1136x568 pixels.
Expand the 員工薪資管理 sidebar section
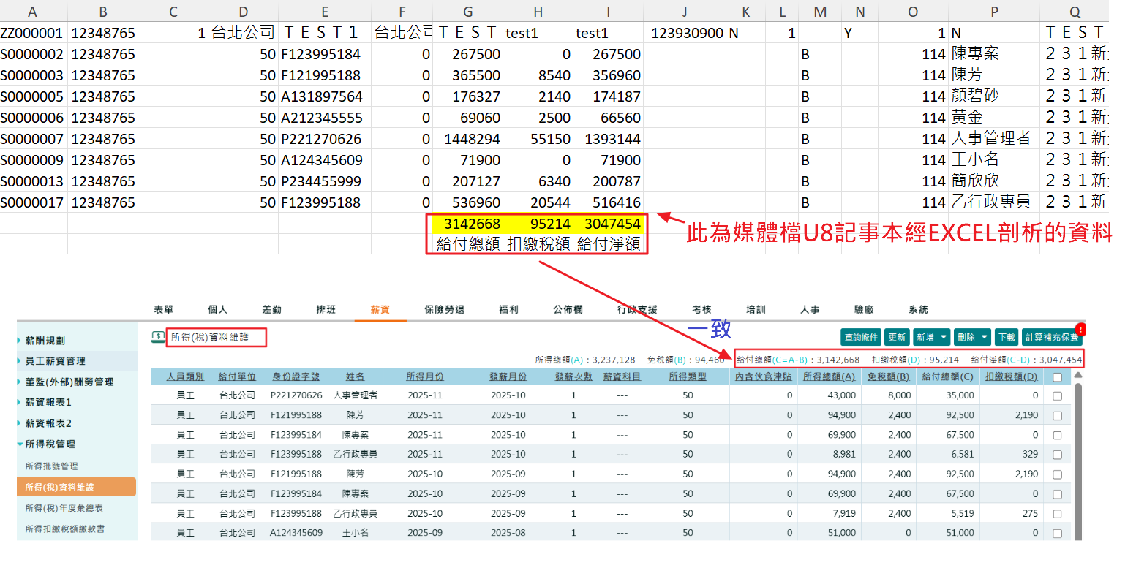coord(55,361)
